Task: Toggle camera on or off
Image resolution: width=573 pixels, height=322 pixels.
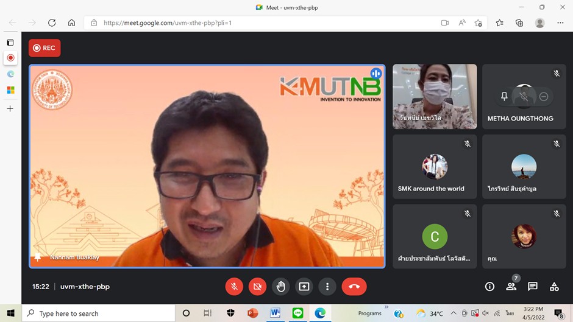Action: [x=257, y=286]
